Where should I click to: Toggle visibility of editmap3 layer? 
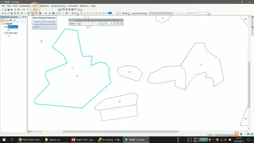(x=7, y=33)
